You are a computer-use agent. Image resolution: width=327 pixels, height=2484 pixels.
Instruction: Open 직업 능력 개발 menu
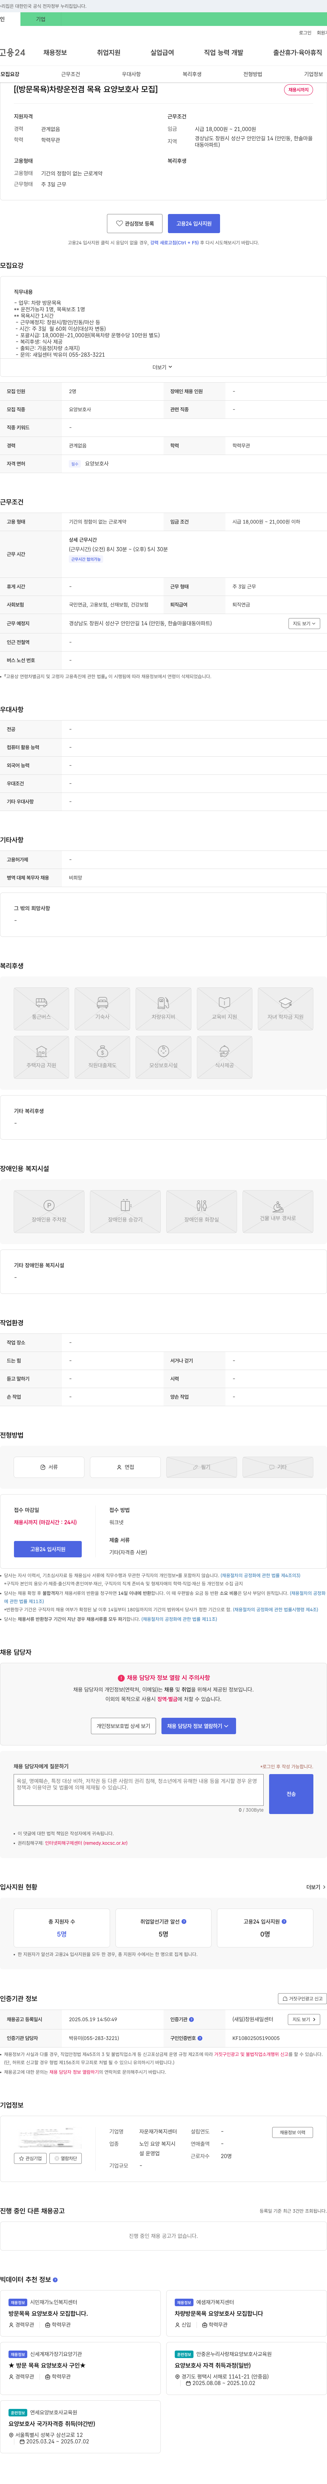[x=223, y=52]
